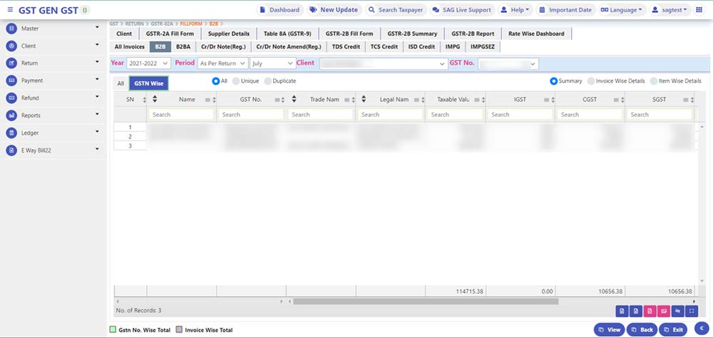Click the Ledger sidebar icon
Viewport: 713px width, 338px height.
(11, 133)
